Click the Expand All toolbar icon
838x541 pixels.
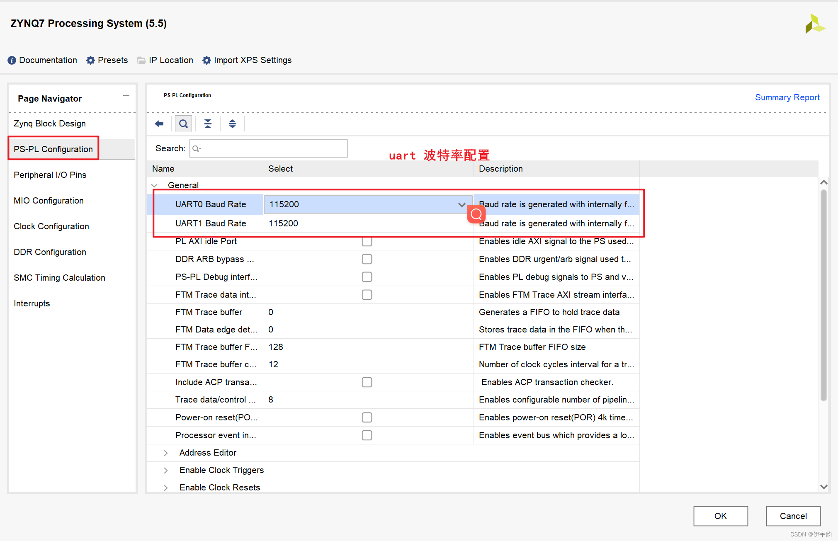point(232,124)
